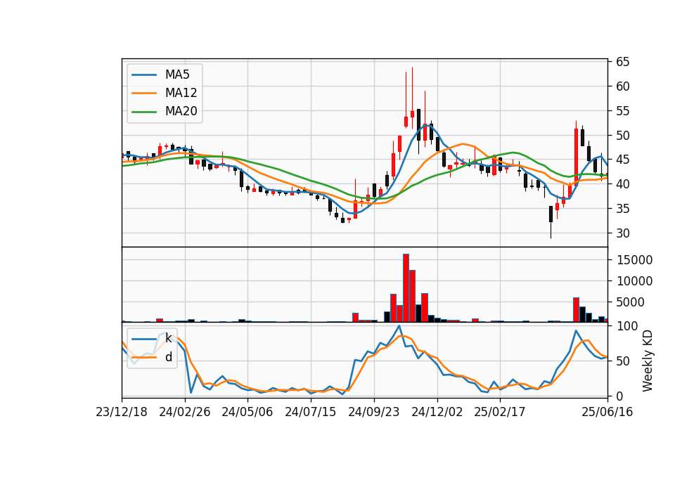Click the blue MA5 legend line sample

click(144, 75)
